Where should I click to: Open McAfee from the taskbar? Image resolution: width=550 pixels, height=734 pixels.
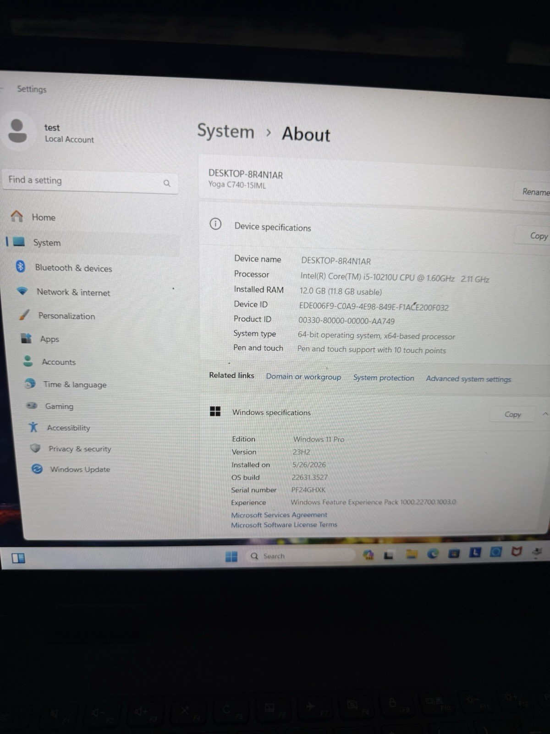click(517, 551)
